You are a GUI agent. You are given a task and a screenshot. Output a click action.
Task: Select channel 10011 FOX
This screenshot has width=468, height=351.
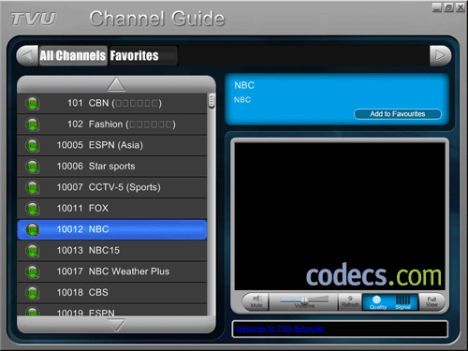[112, 209]
